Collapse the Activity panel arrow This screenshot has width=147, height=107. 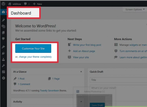point(81,101)
